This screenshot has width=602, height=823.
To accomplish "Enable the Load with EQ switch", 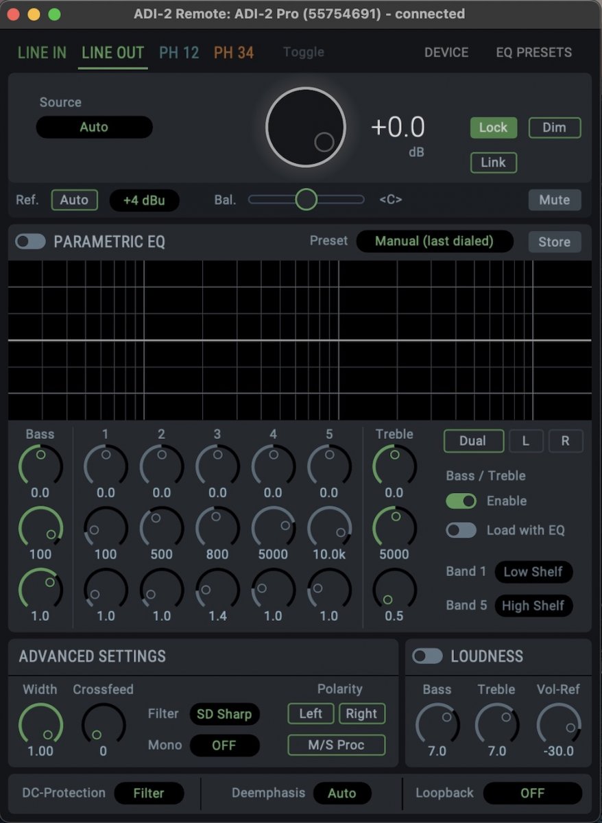I will click(x=461, y=530).
